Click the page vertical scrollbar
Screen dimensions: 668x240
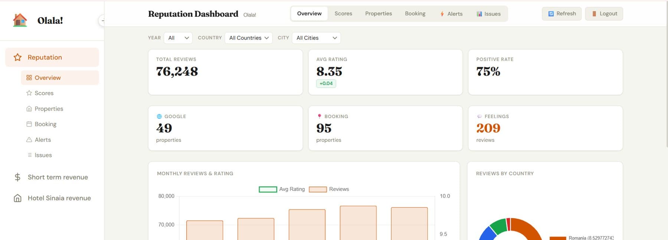pos(667,74)
